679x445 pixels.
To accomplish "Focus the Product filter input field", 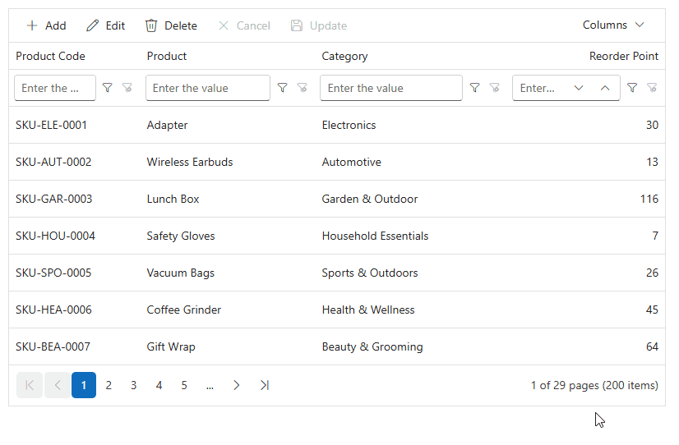I will [208, 88].
